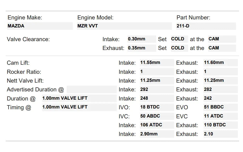The width and height of the screenshot is (243, 152).
Task: Click the Rocker Ratio Intake value field
Action: (x=157, y=72)
